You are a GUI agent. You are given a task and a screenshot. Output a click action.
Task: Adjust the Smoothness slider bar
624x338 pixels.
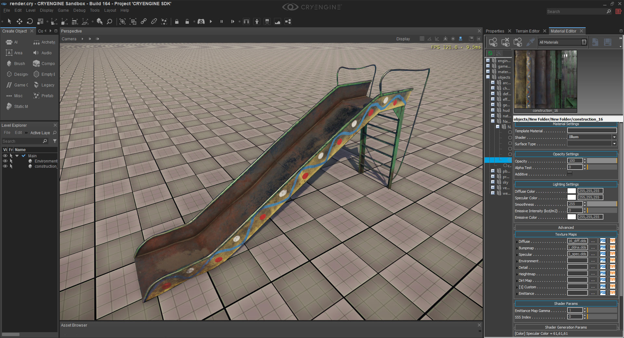[x=602, y=204]
